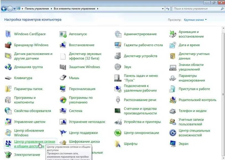Open the Управление цветом link
Viewport: 225px width, 160px height.
tap(30, 122)
